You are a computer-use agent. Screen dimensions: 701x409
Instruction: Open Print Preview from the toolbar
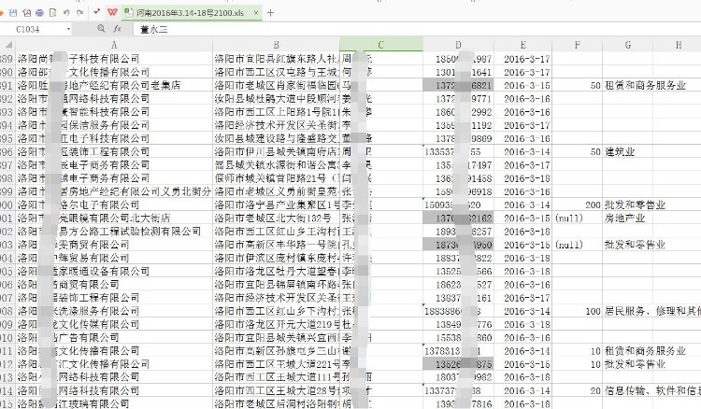pos(52,13)
